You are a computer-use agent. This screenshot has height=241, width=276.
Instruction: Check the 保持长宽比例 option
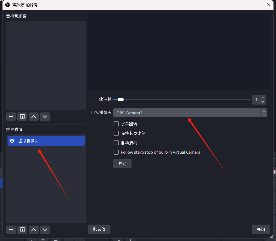[x=116, y=133]
